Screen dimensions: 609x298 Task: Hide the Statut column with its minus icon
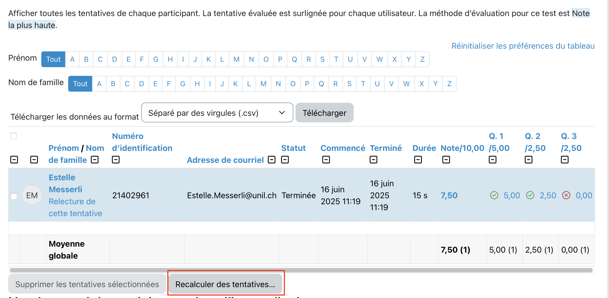coord(285,160)
